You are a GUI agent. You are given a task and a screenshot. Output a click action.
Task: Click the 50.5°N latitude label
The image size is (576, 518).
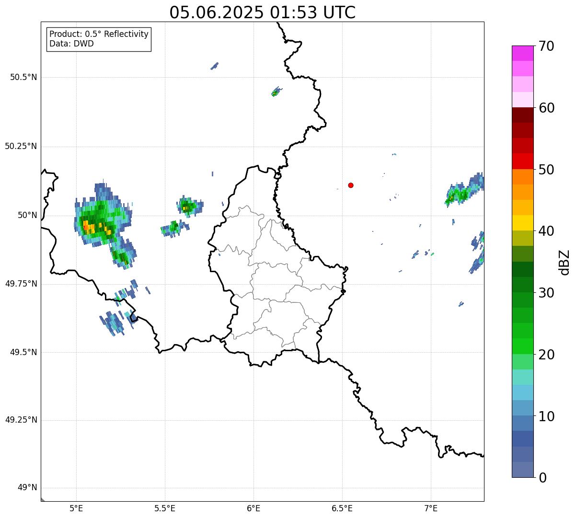click(x=23, y=77)
